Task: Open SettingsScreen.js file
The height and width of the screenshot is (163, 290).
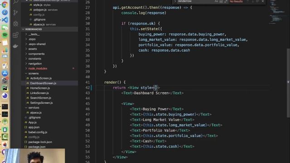Action: click(x=50, y=103)
